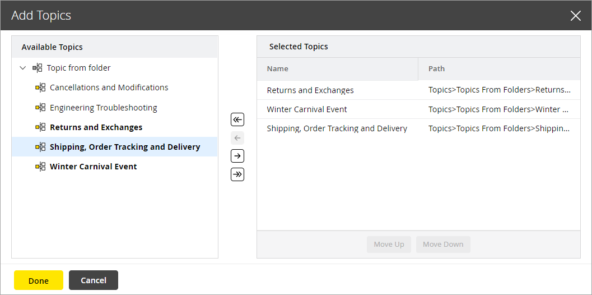The height and width of the screenshot is (295, 592).
Task: Select Returns and Exchanges in Available Topics
Action: click(x=96, y=127)
